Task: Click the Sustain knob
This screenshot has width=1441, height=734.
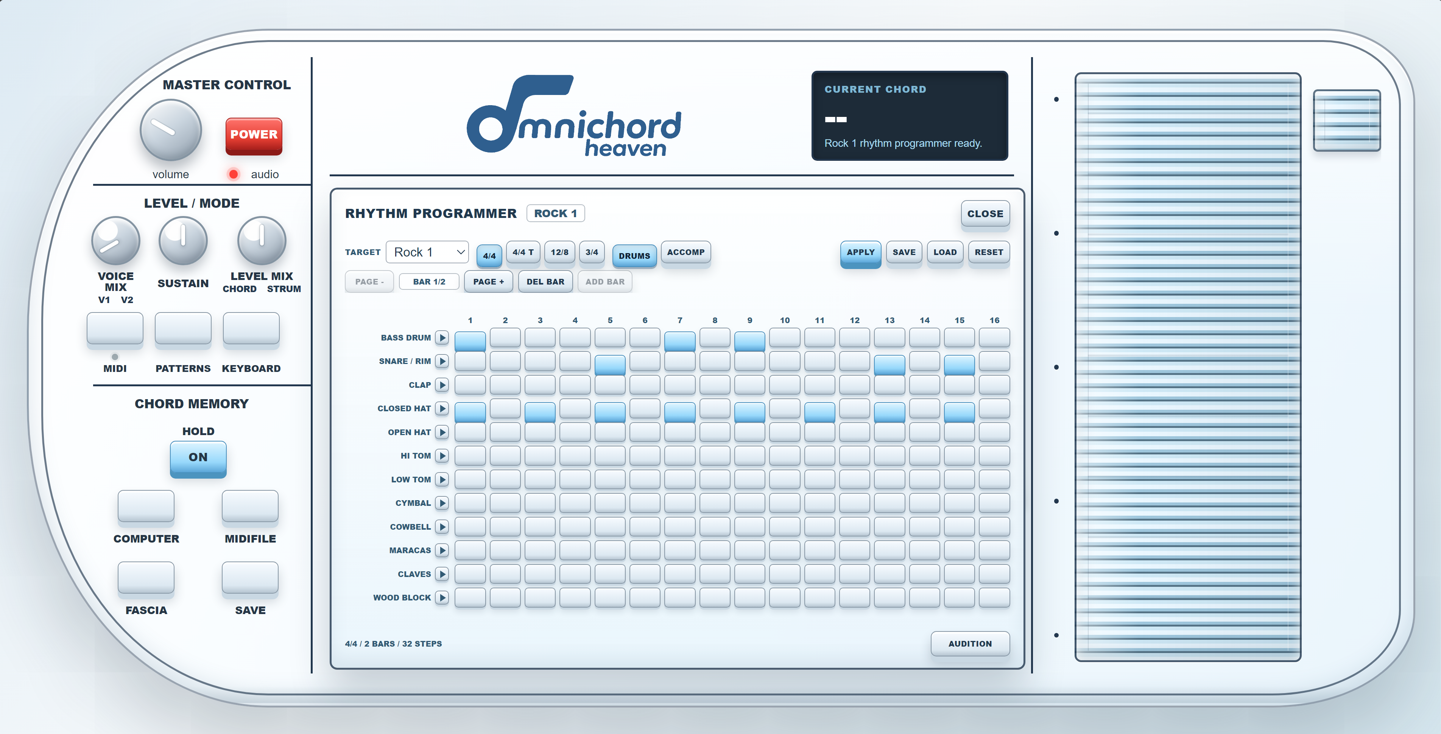Action: (183, 241)
